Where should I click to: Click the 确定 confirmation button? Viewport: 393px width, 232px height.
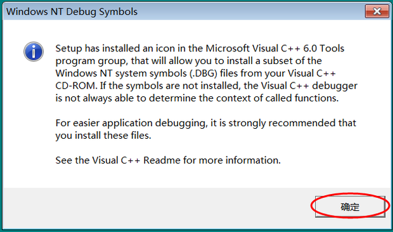pyautogui.click(x=350, y=207)
